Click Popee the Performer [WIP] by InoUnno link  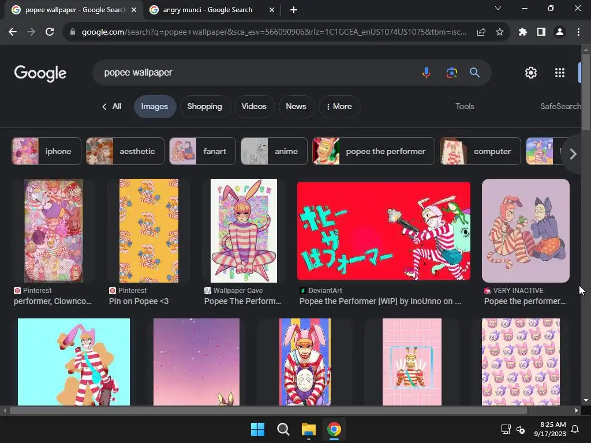(380, 301)
